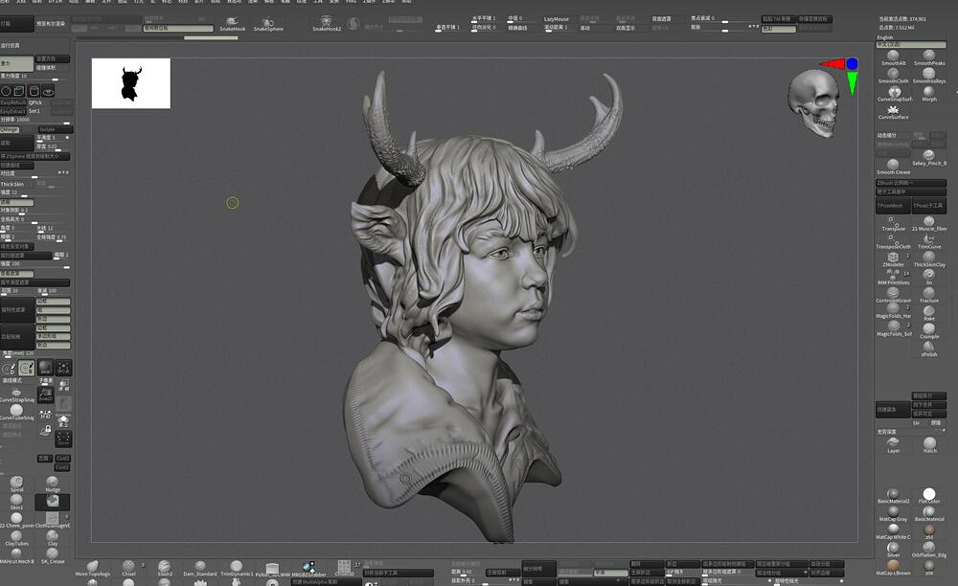Choose the SmoothValleys brush
Screen dimensions: 958x586
929,76
